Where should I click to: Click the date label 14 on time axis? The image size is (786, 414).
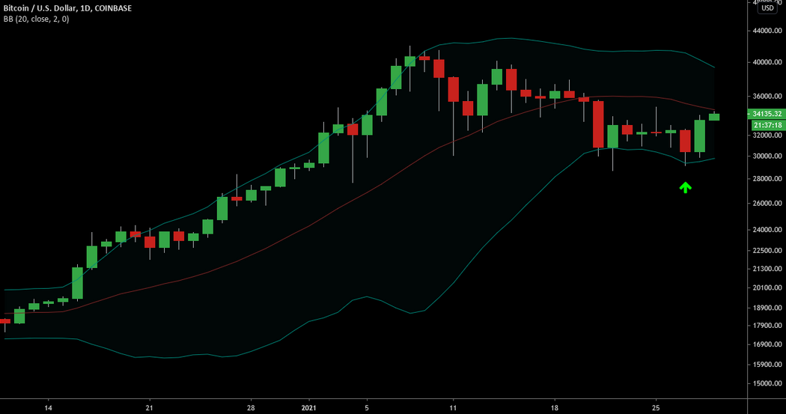(x=48, y=407)
